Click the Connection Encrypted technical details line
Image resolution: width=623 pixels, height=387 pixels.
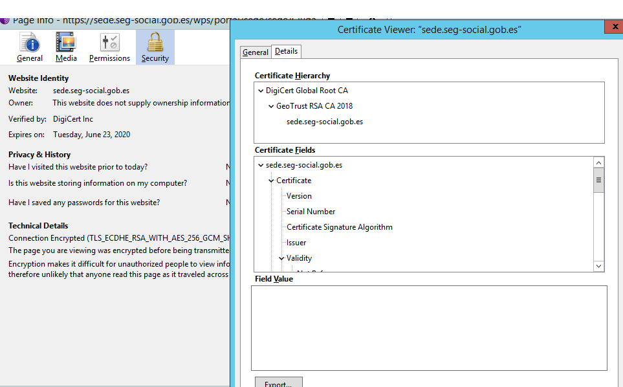coord(119,238)
